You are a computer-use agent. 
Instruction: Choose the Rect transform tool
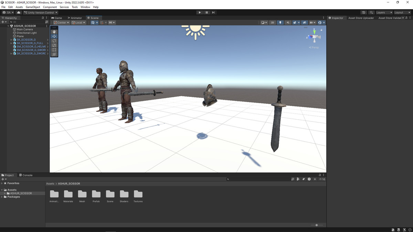(54, 50)
